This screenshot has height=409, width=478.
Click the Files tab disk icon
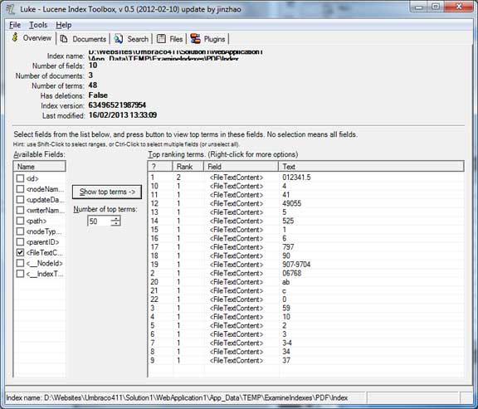point(161,39)
